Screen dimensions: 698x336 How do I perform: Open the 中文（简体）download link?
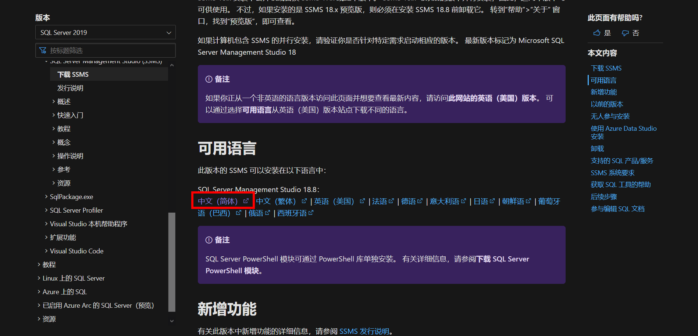point(219,201)
